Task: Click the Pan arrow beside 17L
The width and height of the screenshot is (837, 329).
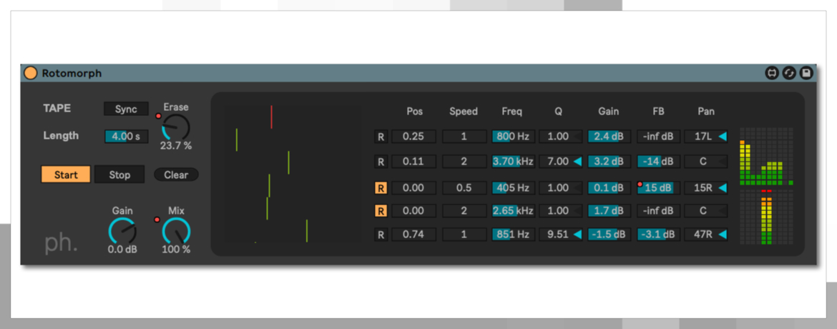Action: tap(722, 137)
